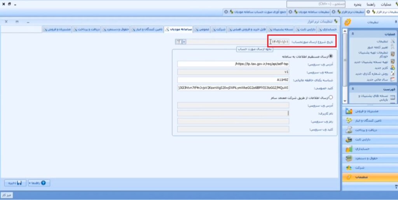The width and height of the screenshot is (398, 200).
Task: Close the تنظیمات سامانه مودیان document tab
Action: (x=290, y=12)
